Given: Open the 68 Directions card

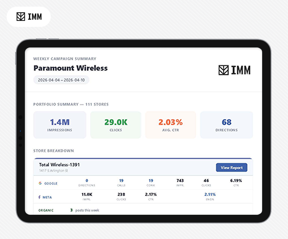Looking at the screenshot, I should click(227, 125).
